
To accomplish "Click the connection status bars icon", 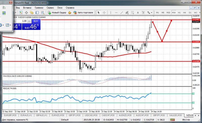I will coord(172,120).
